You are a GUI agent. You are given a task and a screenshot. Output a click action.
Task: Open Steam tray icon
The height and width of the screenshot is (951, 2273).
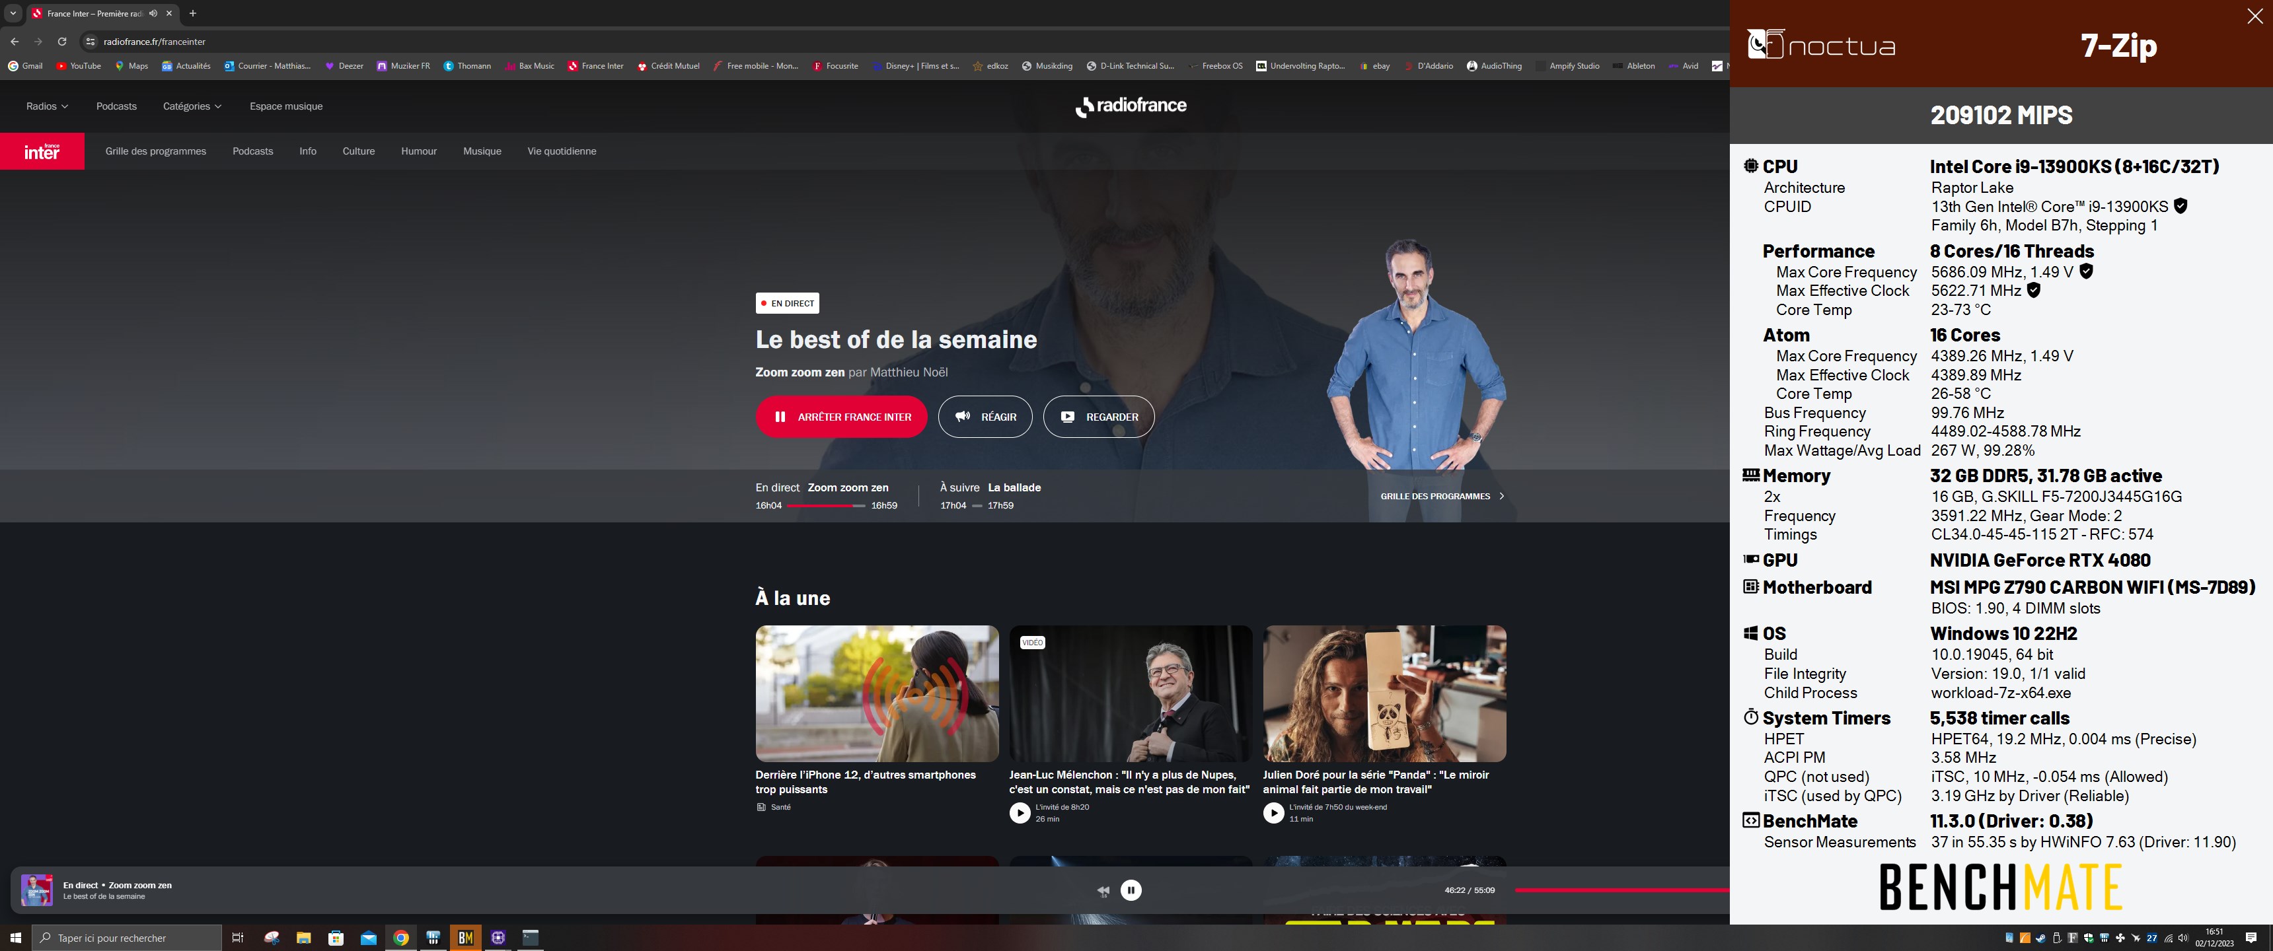tap(2041, 938)
